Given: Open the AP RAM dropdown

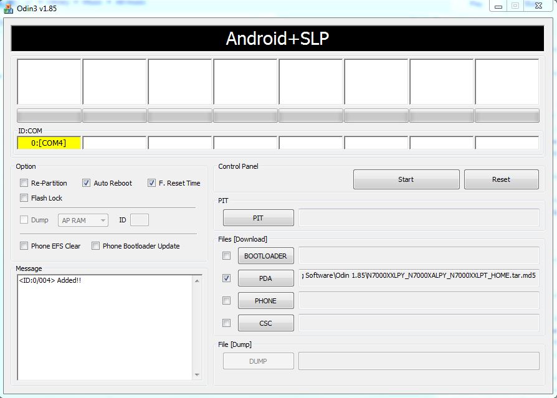Looking at the screenshot, I should 83,220.
